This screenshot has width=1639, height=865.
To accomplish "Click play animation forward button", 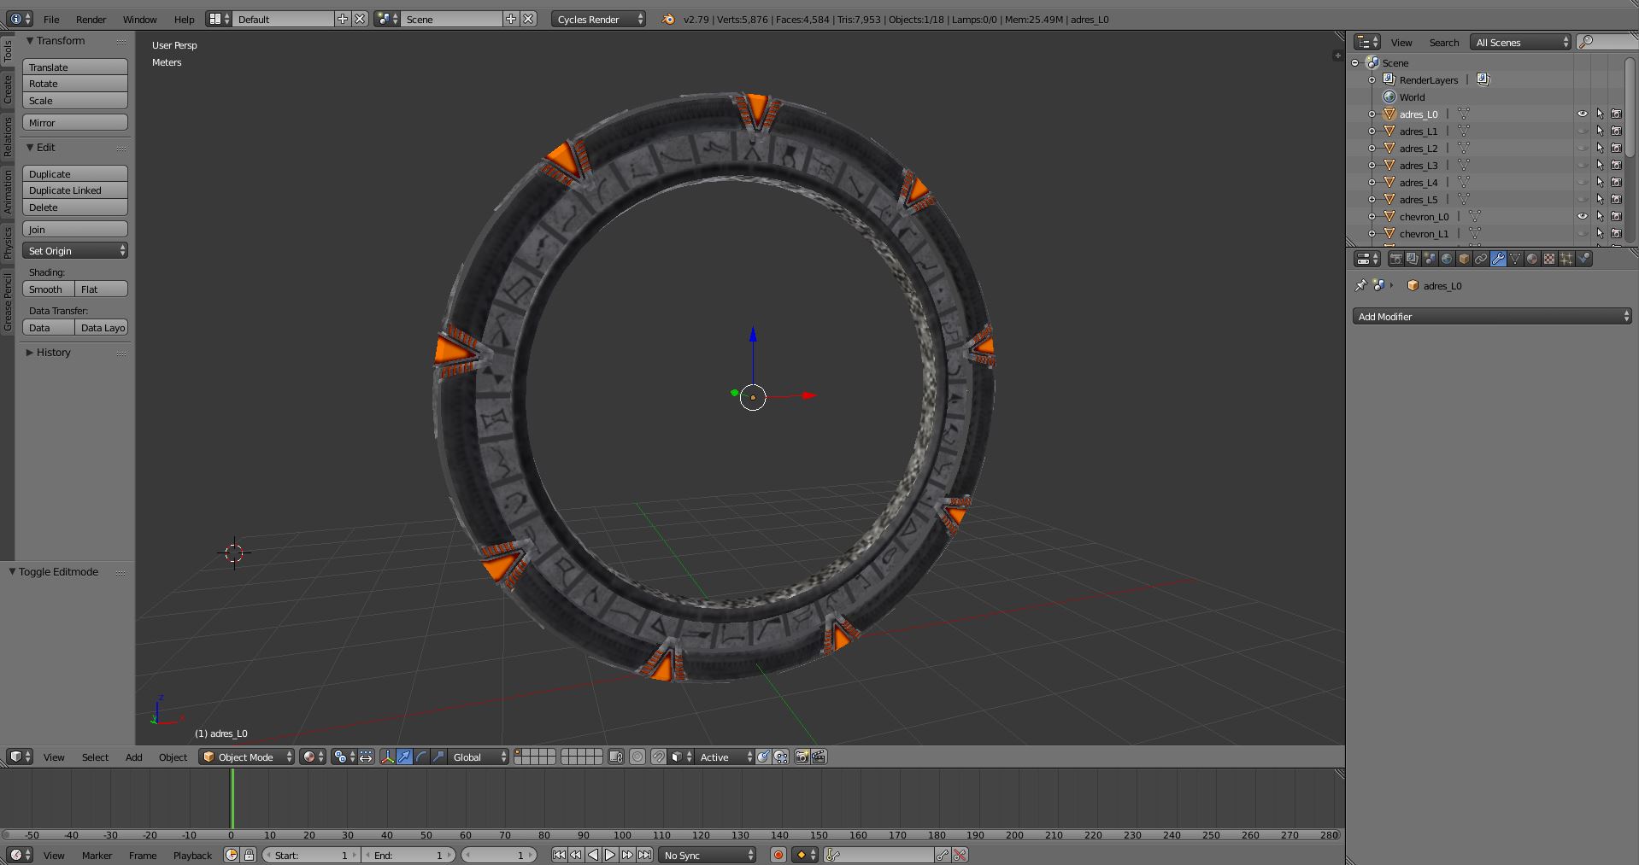I will point(610,855).
